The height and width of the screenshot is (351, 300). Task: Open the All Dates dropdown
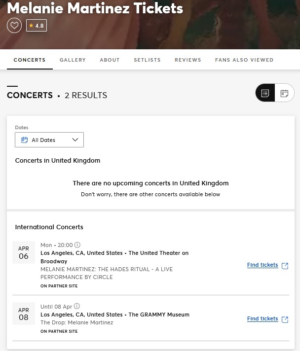(49, 140)
